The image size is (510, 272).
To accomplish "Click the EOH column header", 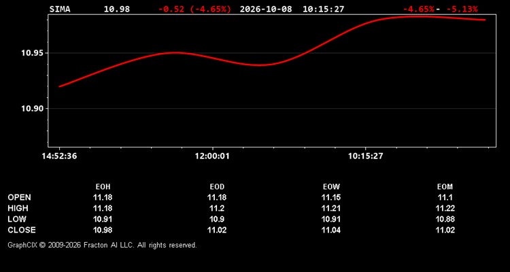I will (103, 187).
